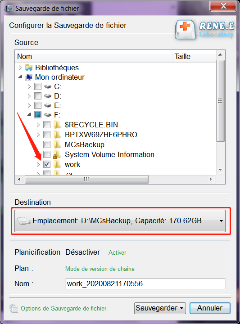Screen dimensions: 240x324
Task: Check the D: drive checkbox
Action: [x=38, y=96]
